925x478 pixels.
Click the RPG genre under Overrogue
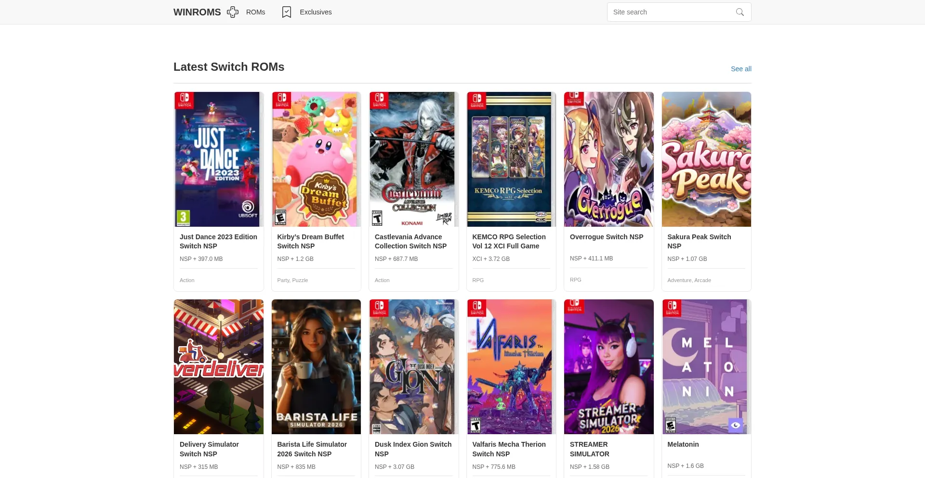click(576, 280)
